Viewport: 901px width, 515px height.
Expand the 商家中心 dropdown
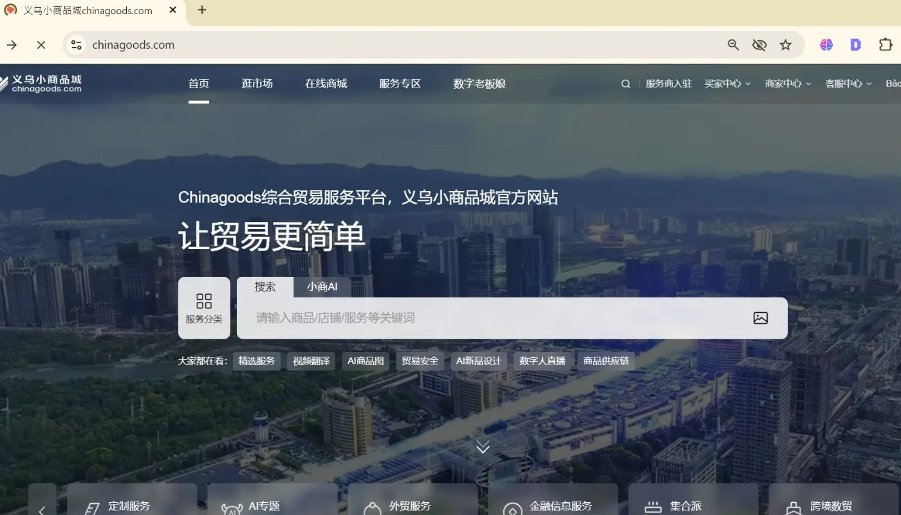pyautogui.click(x=788, y=84)
